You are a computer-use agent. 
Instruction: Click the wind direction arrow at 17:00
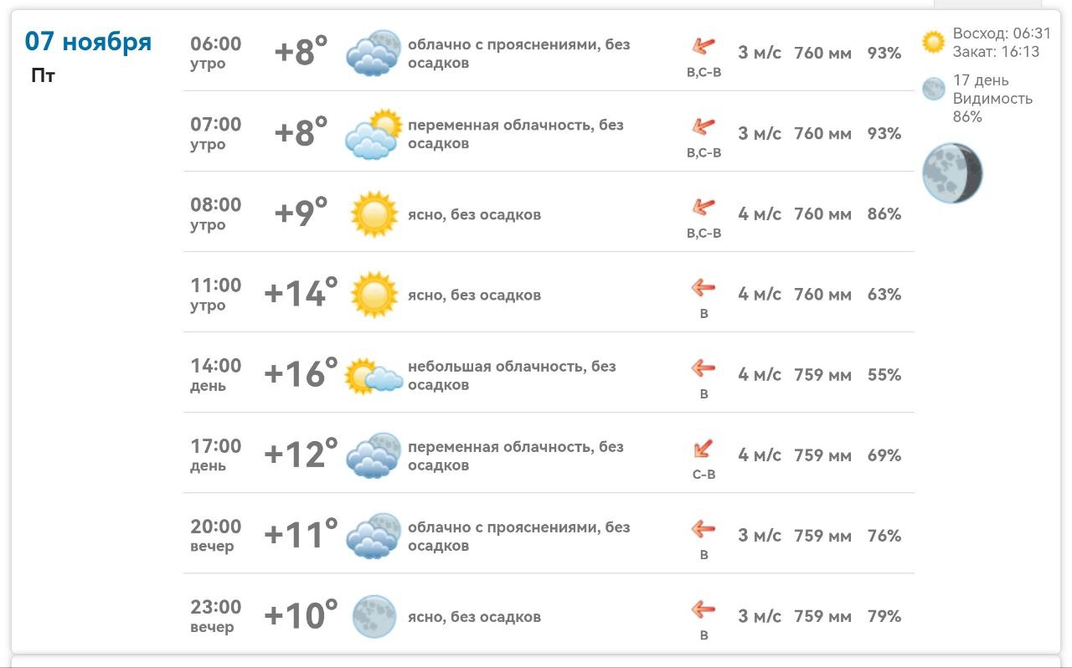point(703,450)
